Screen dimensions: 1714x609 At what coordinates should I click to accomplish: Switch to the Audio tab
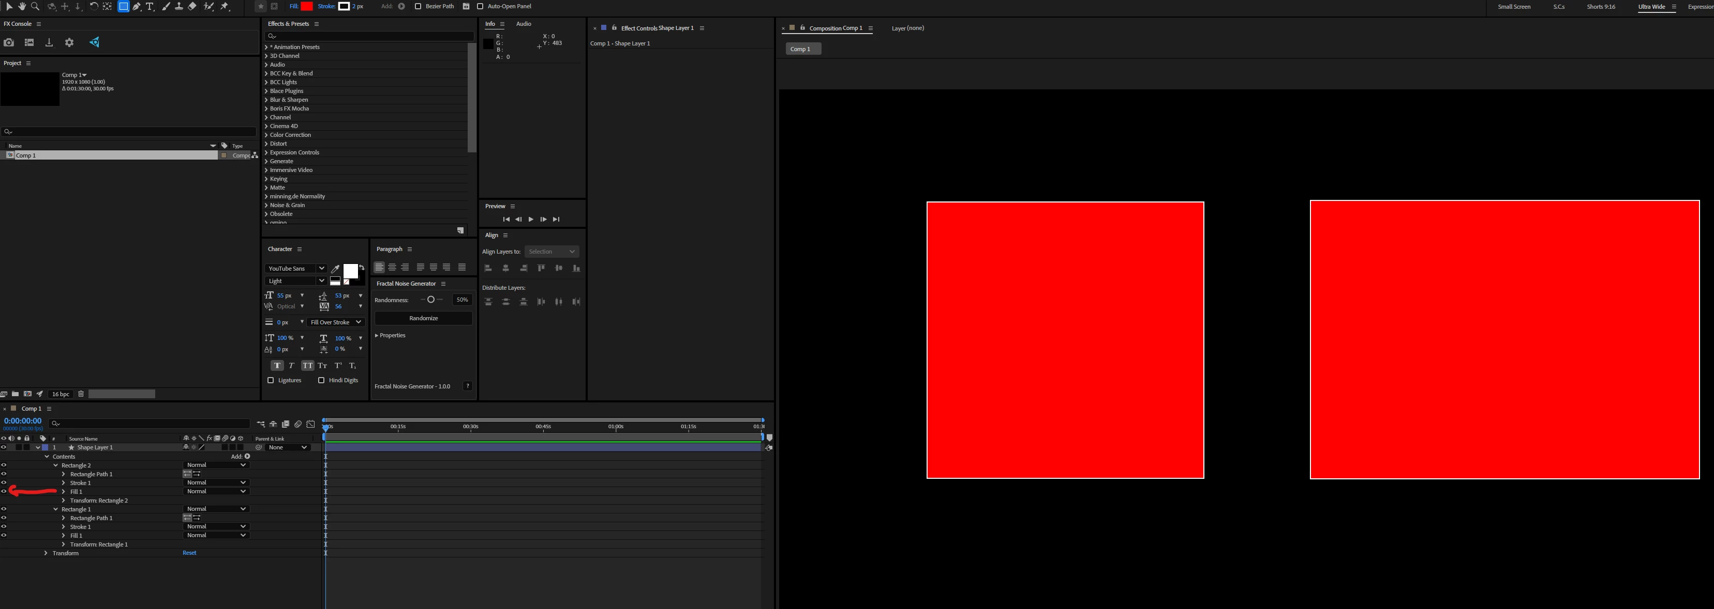524,24
